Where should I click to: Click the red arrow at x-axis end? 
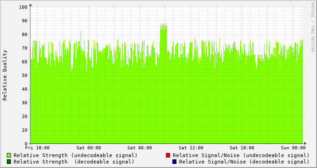point(305,143)
